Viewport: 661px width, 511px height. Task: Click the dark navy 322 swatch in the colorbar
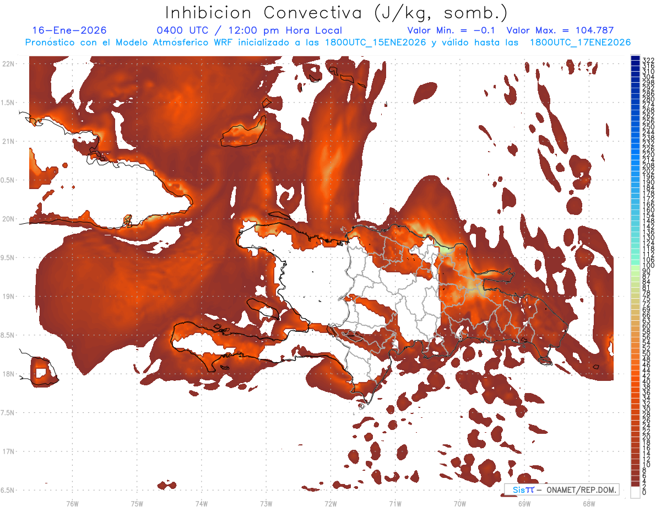636,59
